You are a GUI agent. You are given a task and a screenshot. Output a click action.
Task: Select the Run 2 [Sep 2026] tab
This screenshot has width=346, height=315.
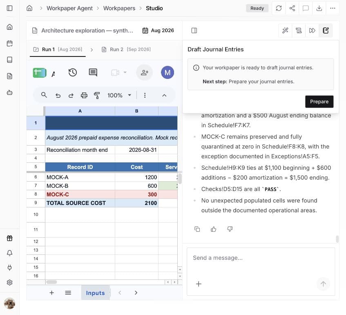coord(126,49)
